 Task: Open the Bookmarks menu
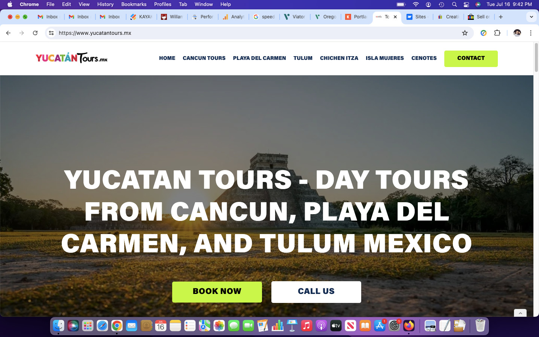tap(134, 4)
